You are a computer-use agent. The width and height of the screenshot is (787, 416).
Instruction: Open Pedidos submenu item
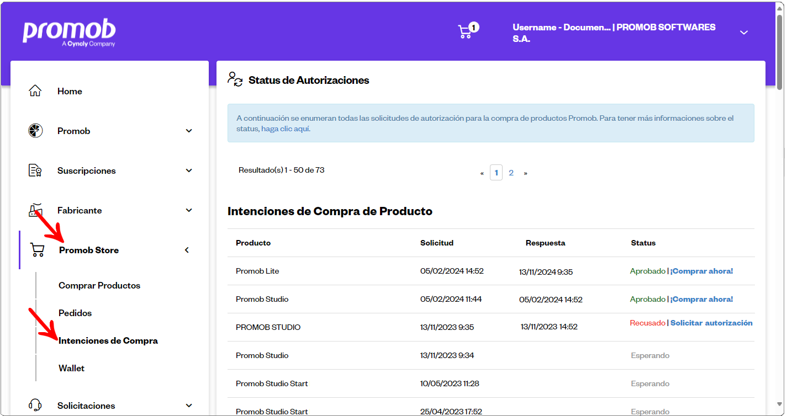pyautogui.click(x=75, y=313)
